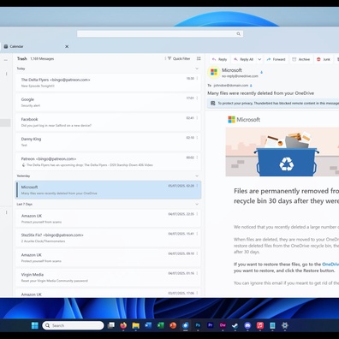The width and height of the screenshot is (339, 339).
Task: Click the blocked remote content privacy icon
Action: pyautogui.click(x=213, y=104)
